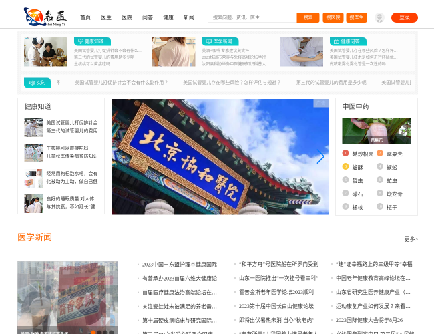This screenshot has width=434, height=334.
Task: Open news 霍普金斯老年医学论坛2023顺利
Action: tap(276, 292)
